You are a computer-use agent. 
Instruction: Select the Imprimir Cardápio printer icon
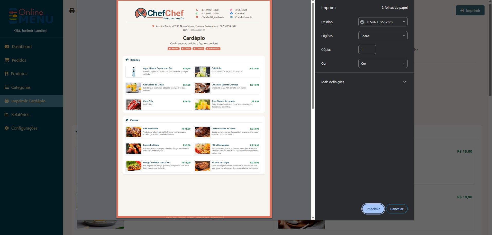(x=6, y=101)
